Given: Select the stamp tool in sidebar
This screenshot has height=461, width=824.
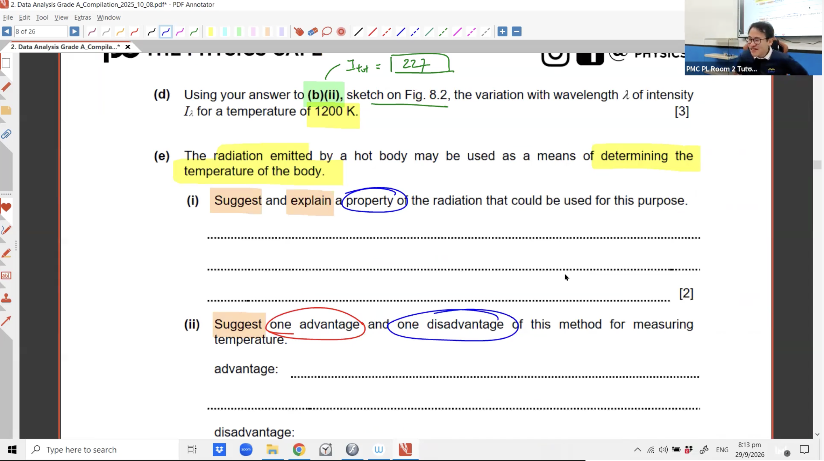Looking at the screenshot, I should pos(6,298).
